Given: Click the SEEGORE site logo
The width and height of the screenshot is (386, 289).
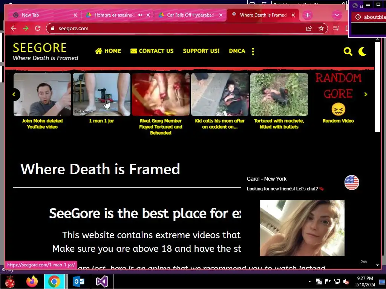Looking at the screenshot, I should (x=40, y=48).
